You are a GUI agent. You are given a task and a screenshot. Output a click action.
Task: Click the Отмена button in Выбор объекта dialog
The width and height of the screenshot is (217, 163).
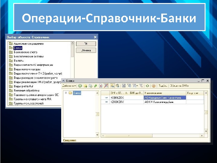click(86, 50)
